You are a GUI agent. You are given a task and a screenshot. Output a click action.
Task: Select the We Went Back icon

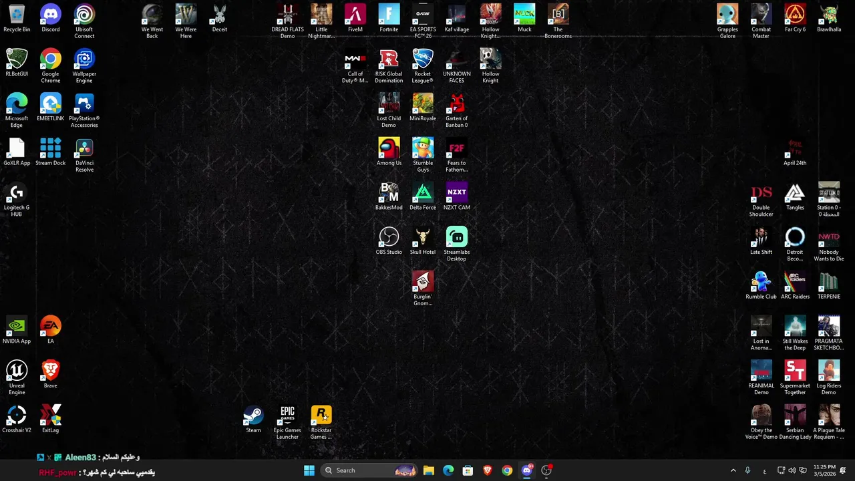[x=152, y=21]
